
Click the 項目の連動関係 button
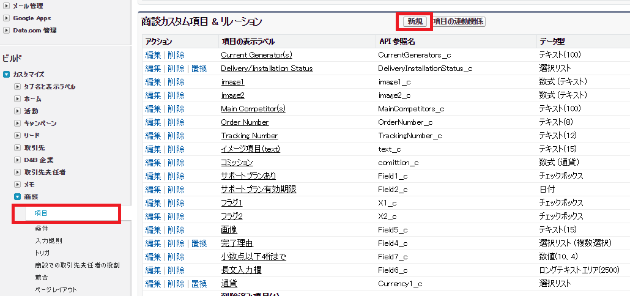[458, 21]
